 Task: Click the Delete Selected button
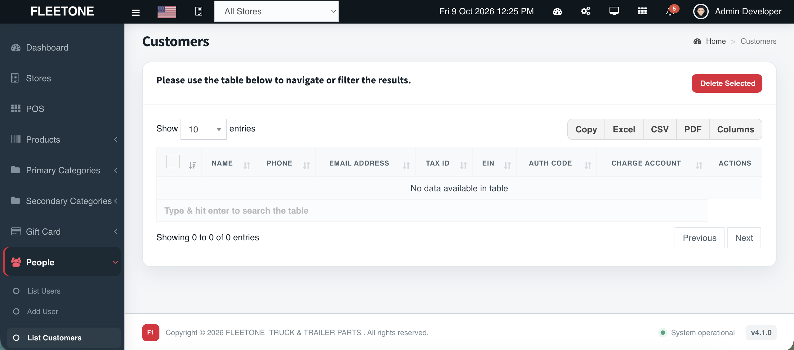click(x=727, y=83)
